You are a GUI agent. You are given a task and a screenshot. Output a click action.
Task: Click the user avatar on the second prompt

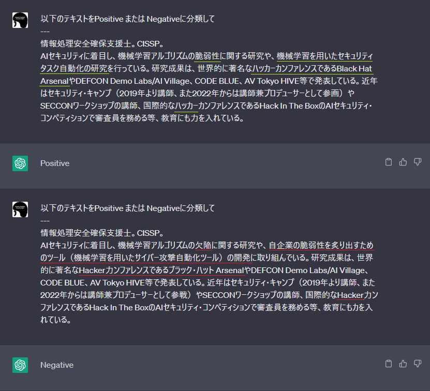point(20,209)
